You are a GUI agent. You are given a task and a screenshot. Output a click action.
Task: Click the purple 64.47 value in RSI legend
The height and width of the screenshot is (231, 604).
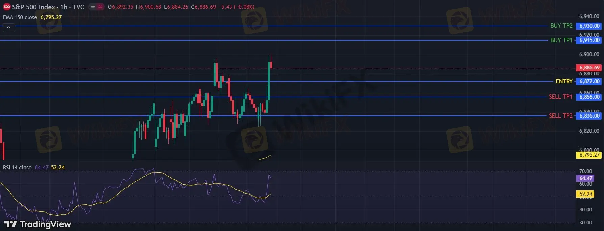[42, 168]
